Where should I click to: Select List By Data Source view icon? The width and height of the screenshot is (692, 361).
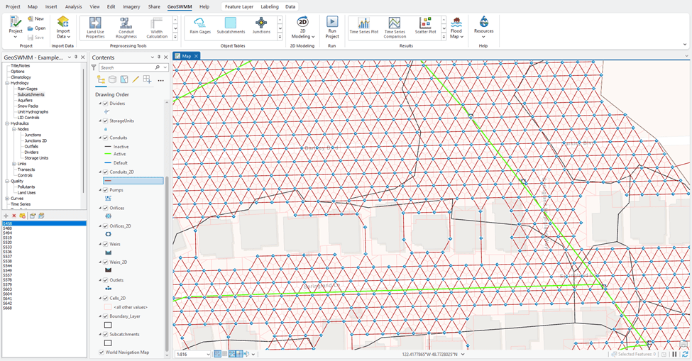pos(112,79)
